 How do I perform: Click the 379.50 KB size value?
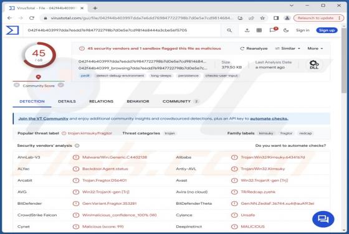pos(231,67)
